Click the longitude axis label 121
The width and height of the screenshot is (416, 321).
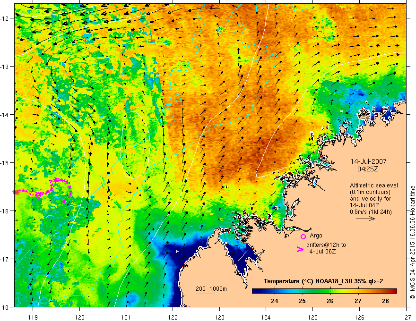pos(126,317)
